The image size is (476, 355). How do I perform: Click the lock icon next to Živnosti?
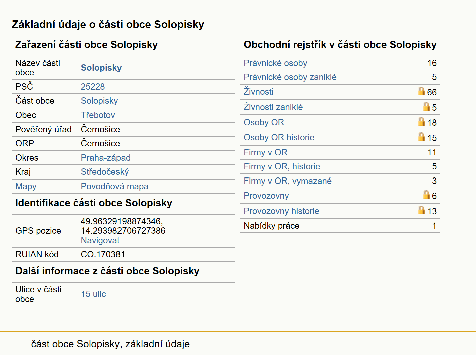[x=421, y=91]
